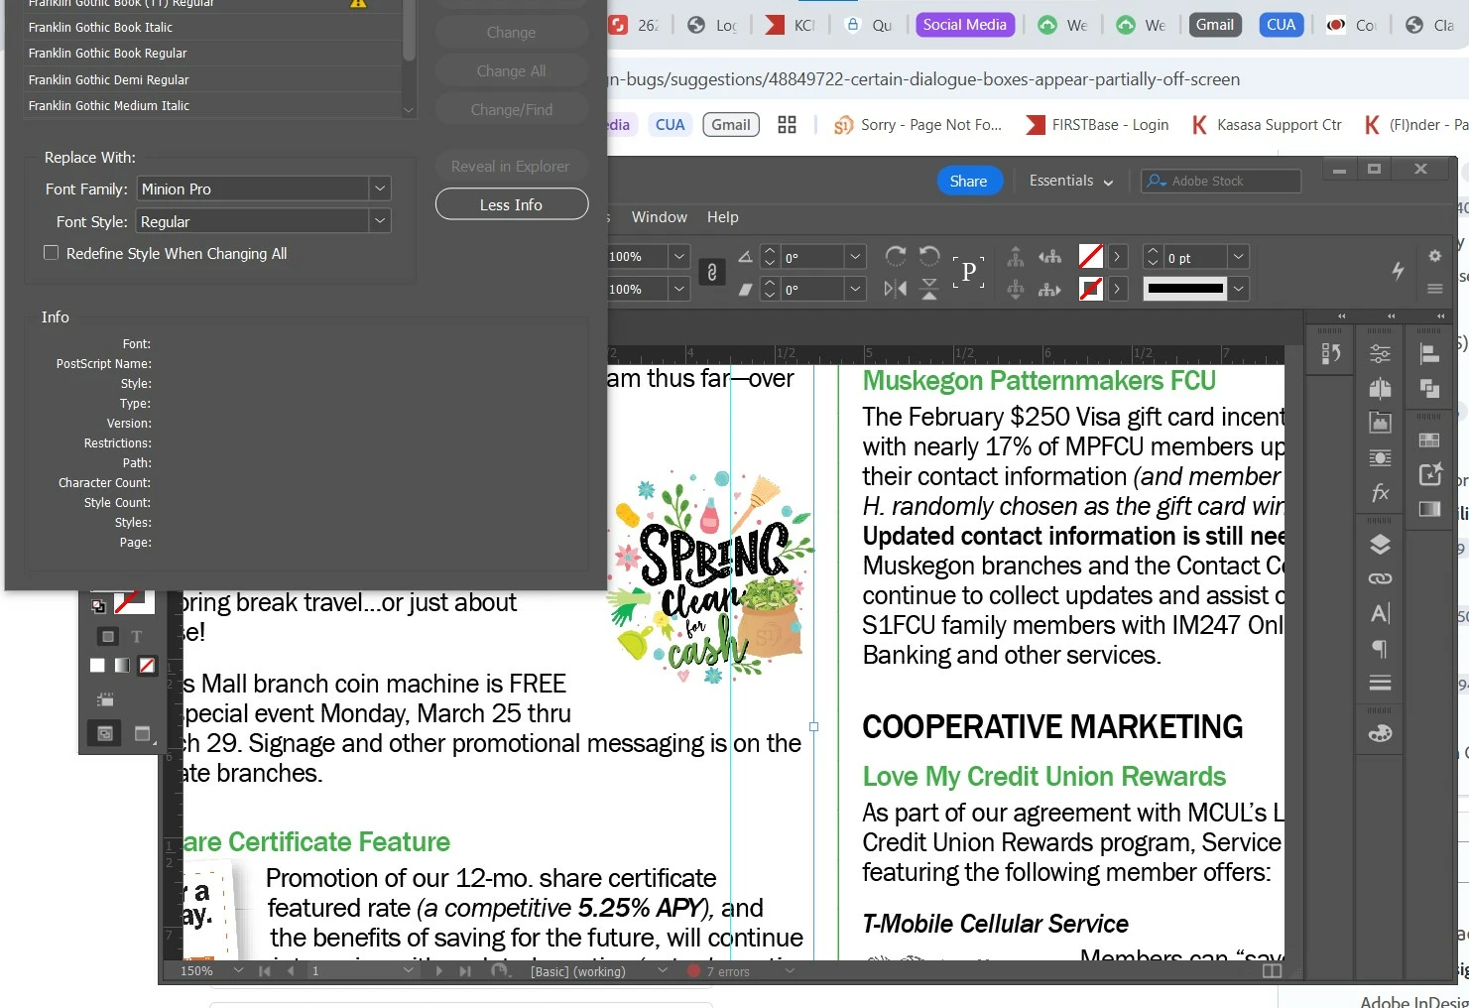Viewport: 1469px width, 1008px height.
Task: Open the Layers panel icon
Action: 1380,544
